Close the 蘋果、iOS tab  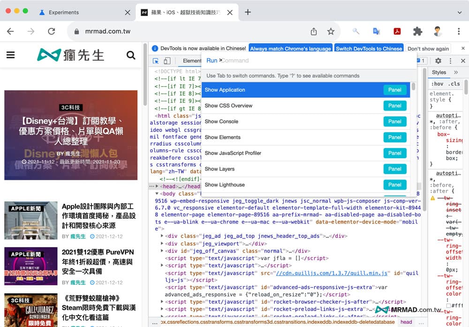pos(230,12)
